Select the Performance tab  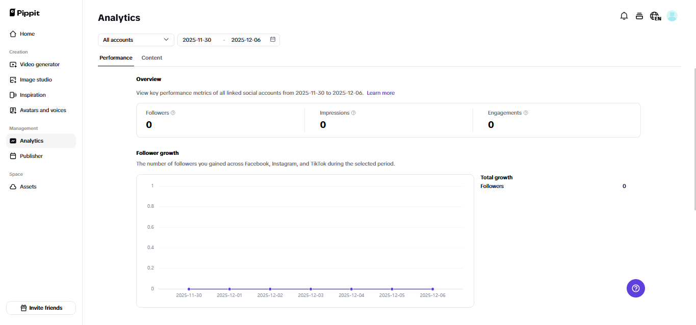coord(116,58)
